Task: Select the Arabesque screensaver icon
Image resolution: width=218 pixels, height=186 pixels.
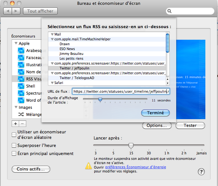Action: tap(21, 50)
